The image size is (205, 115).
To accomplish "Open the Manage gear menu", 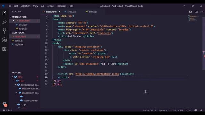I will pyautogui.click(x=4, y=104).
